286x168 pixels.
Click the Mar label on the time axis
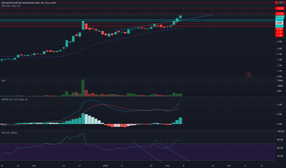coord(229,166)
